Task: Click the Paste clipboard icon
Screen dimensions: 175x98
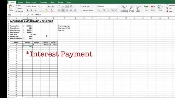Action: (10, 7)
